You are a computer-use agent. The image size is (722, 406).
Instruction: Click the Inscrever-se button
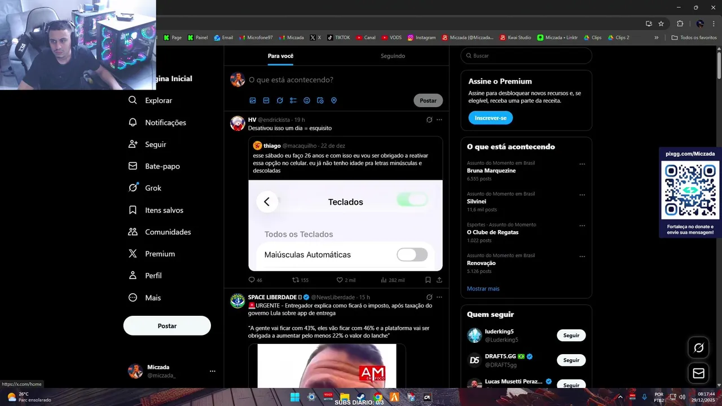click(x=490, y=118)
